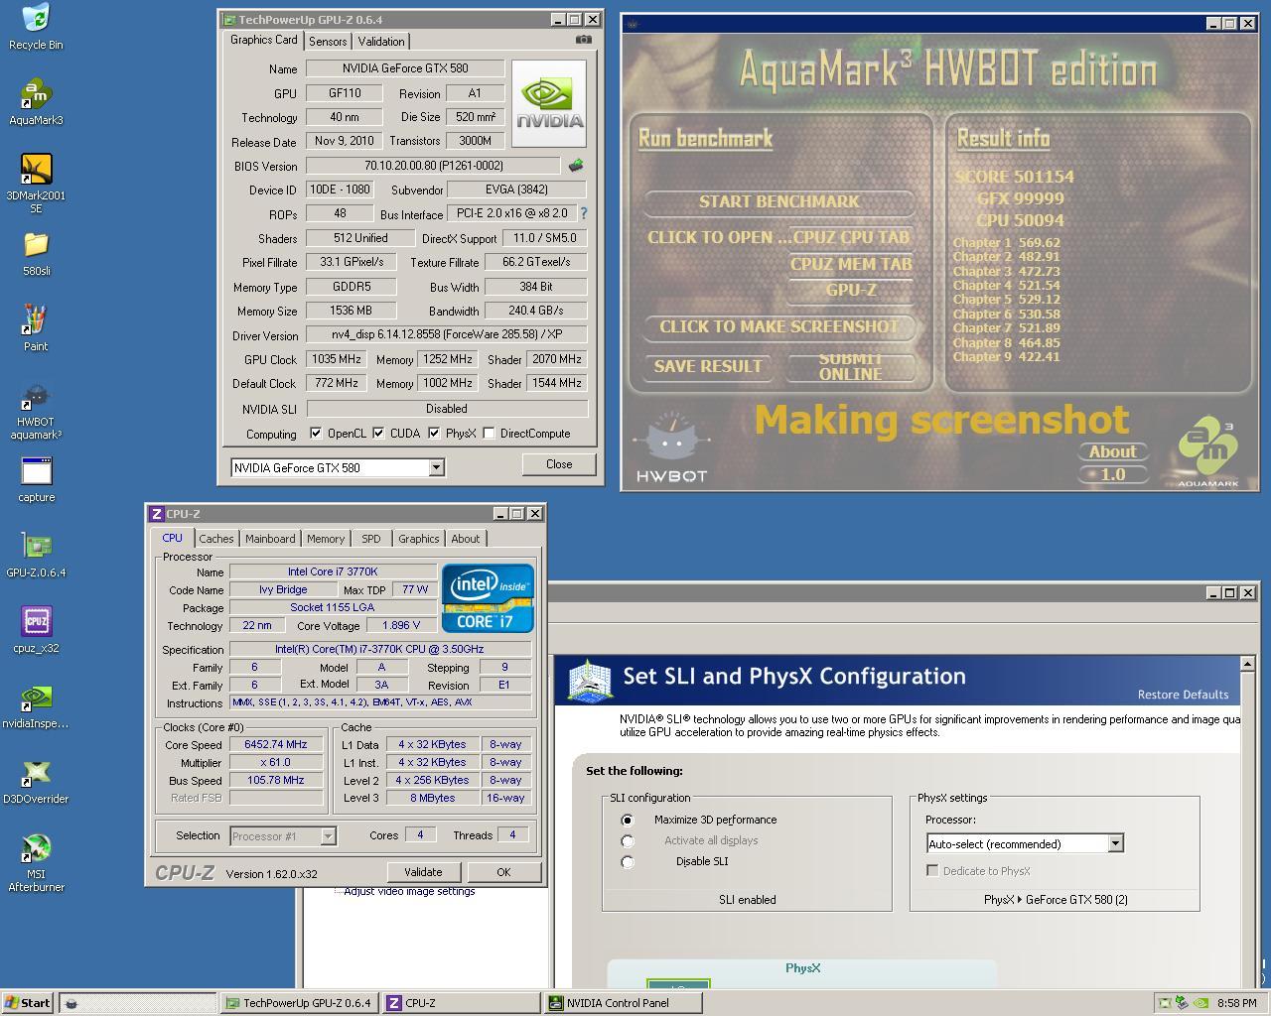Click SAVE RESULT in AquaMark

point(708,367)
